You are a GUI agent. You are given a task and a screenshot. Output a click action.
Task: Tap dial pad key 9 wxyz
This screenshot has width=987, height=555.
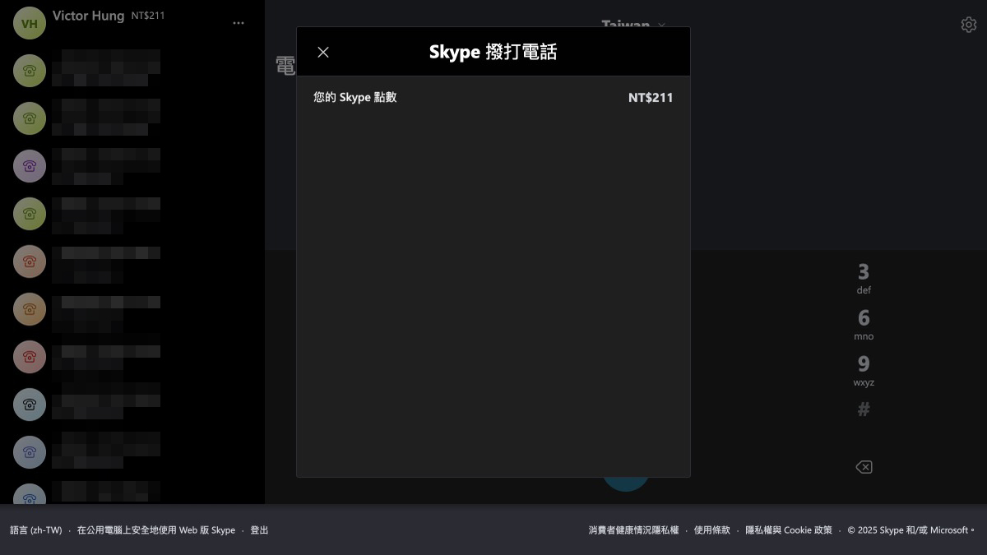point(864,370)
